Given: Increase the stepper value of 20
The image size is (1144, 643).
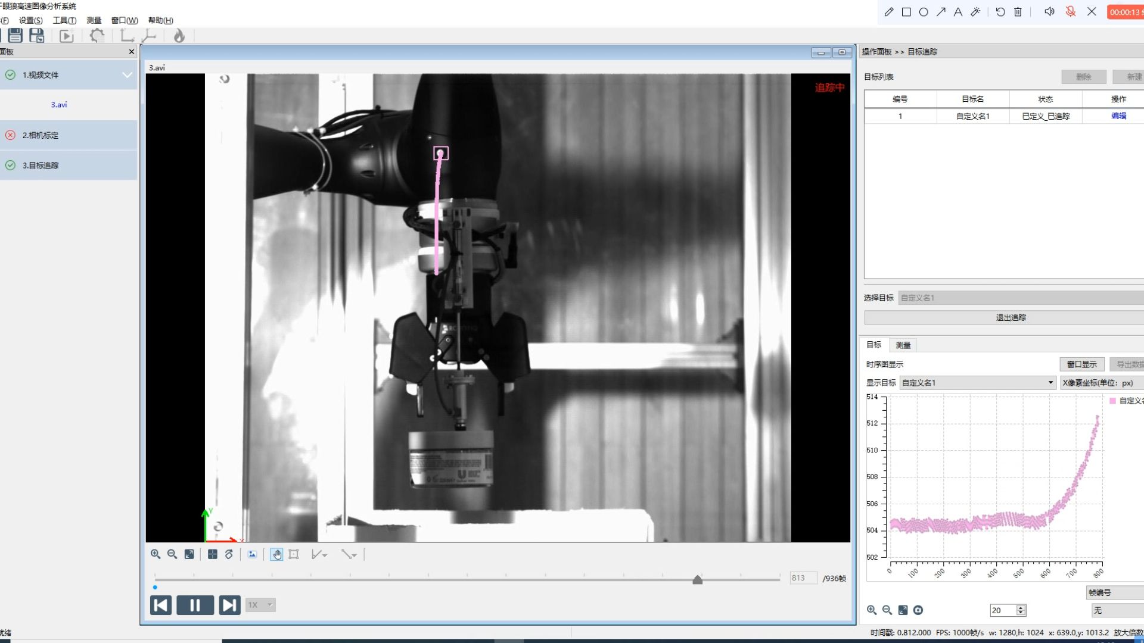Looking at the screenshot, I should tap(1021, 607).
